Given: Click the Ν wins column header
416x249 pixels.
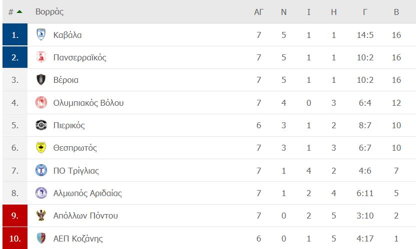Looking at the screenshot, I should point(283,12).
